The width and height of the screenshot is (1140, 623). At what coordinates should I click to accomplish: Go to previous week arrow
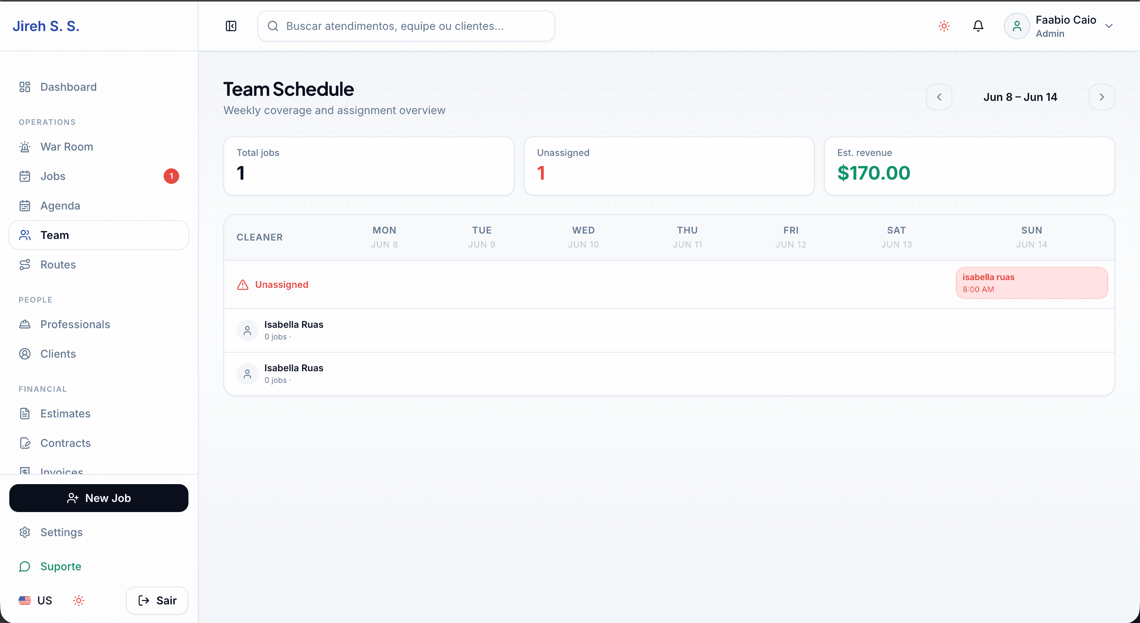[939, 97]
